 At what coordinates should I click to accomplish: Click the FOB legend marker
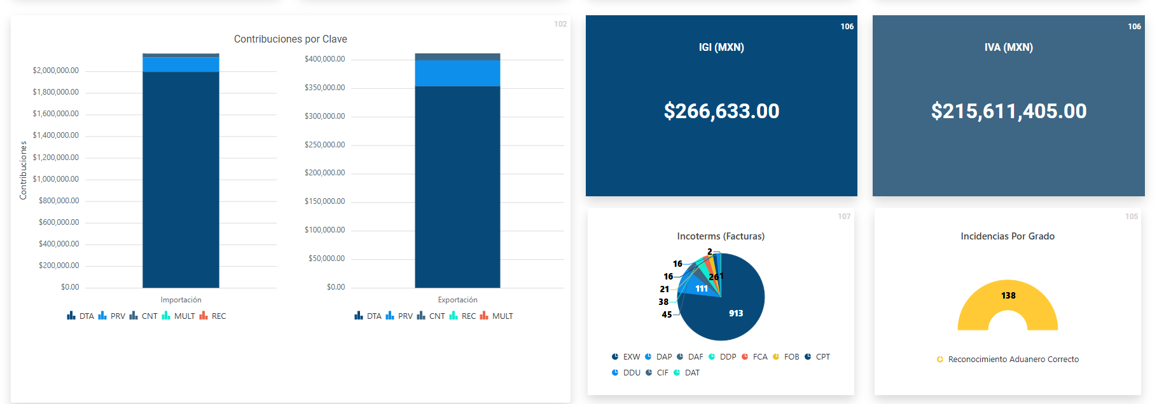point(776,357)
